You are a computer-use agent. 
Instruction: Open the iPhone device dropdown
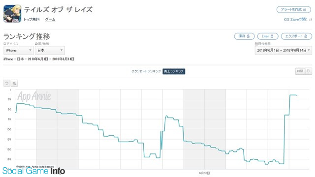pos(18,50)
